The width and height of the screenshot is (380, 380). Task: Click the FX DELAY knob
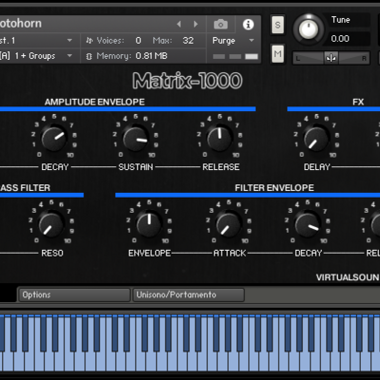316,139
